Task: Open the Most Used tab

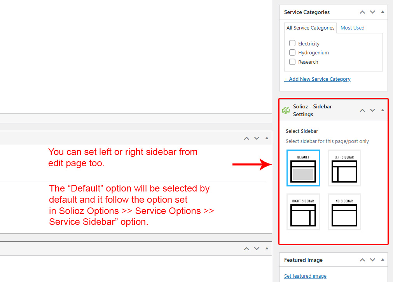Action: coord(352,28)
